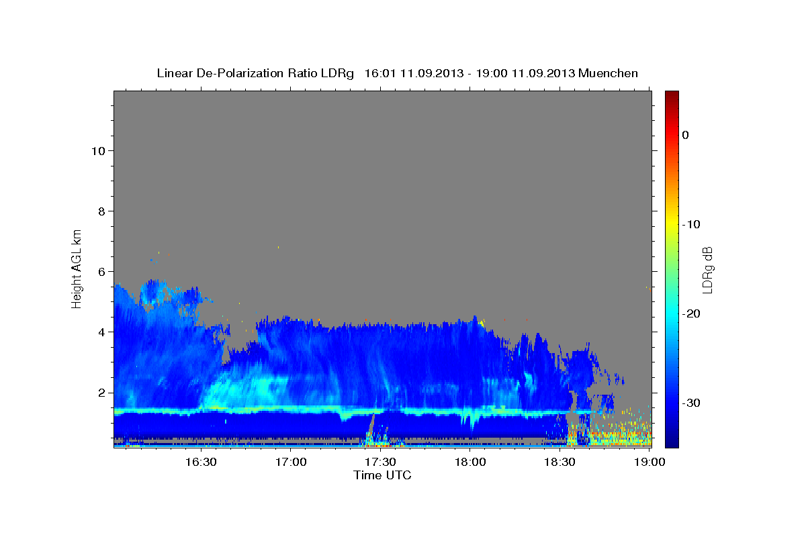Click the plot title 'Linear De-Polarization Ratio LDRg'
806x537 pixels.
click(x=255, y=73)
